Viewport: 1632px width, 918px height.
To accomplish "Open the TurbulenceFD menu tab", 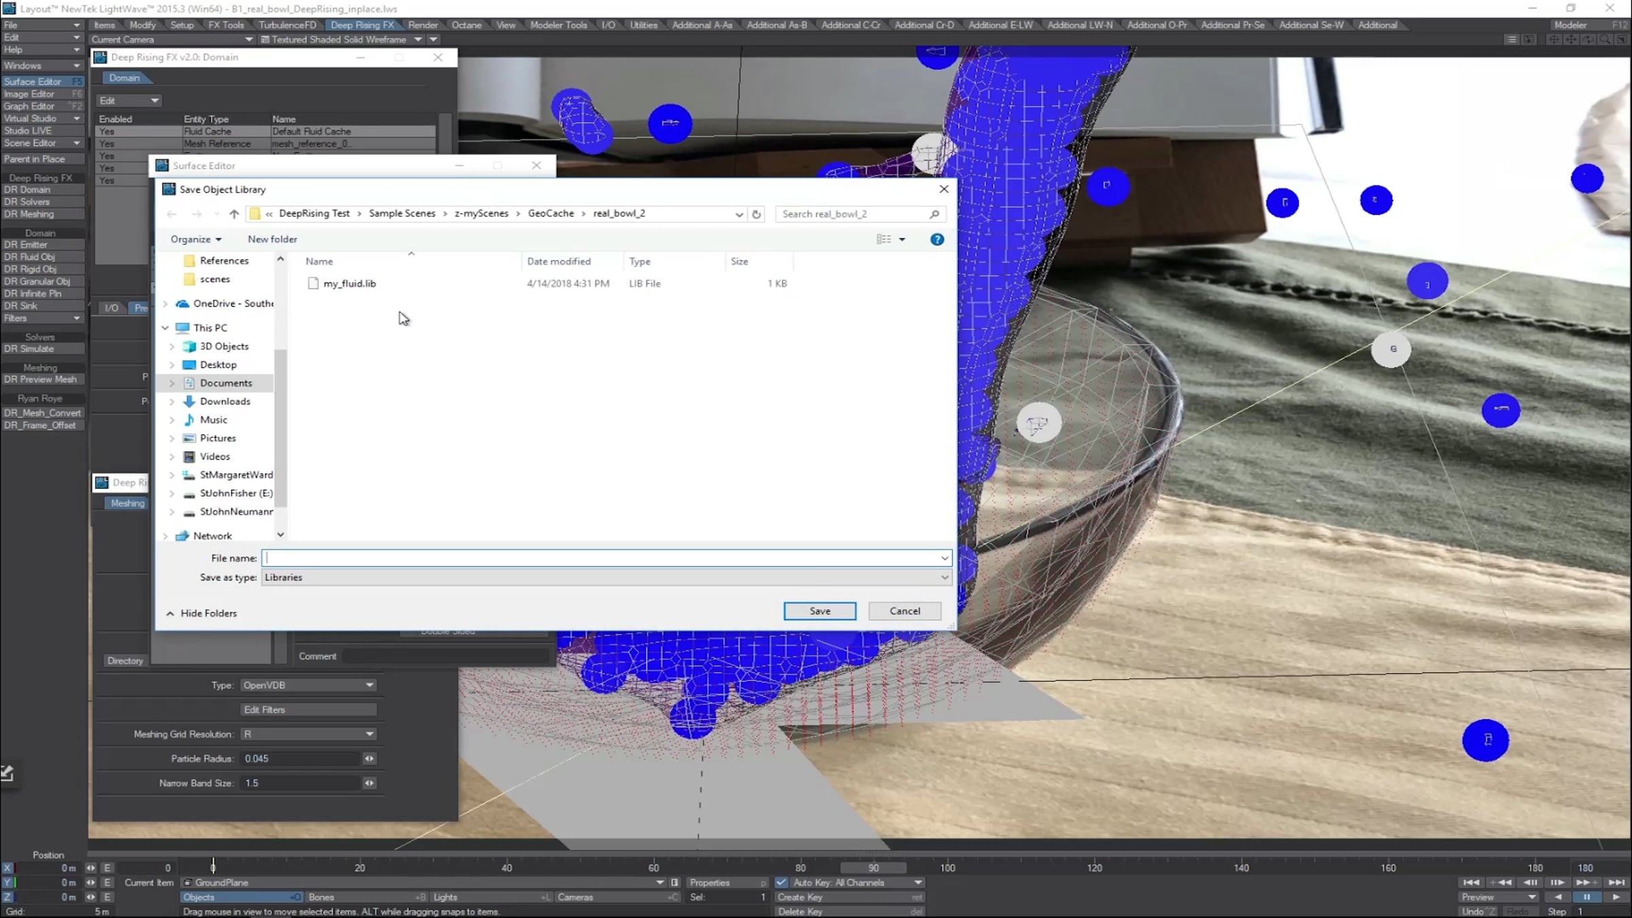I will (x=287, y=25).
